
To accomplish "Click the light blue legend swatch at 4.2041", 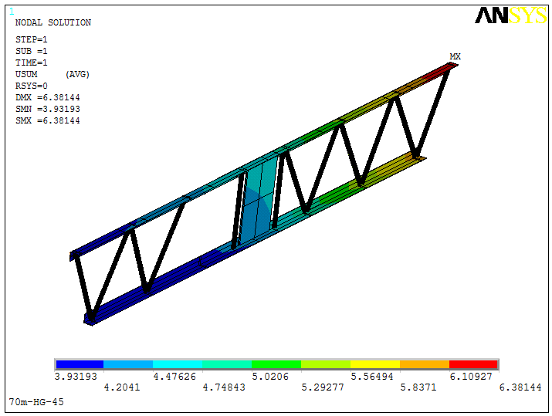I will 128,364.
